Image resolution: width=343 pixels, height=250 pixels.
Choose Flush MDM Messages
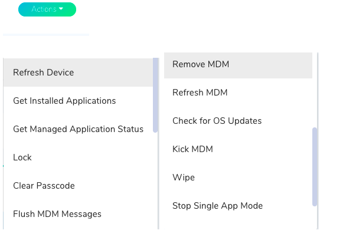tap(78, 214)
